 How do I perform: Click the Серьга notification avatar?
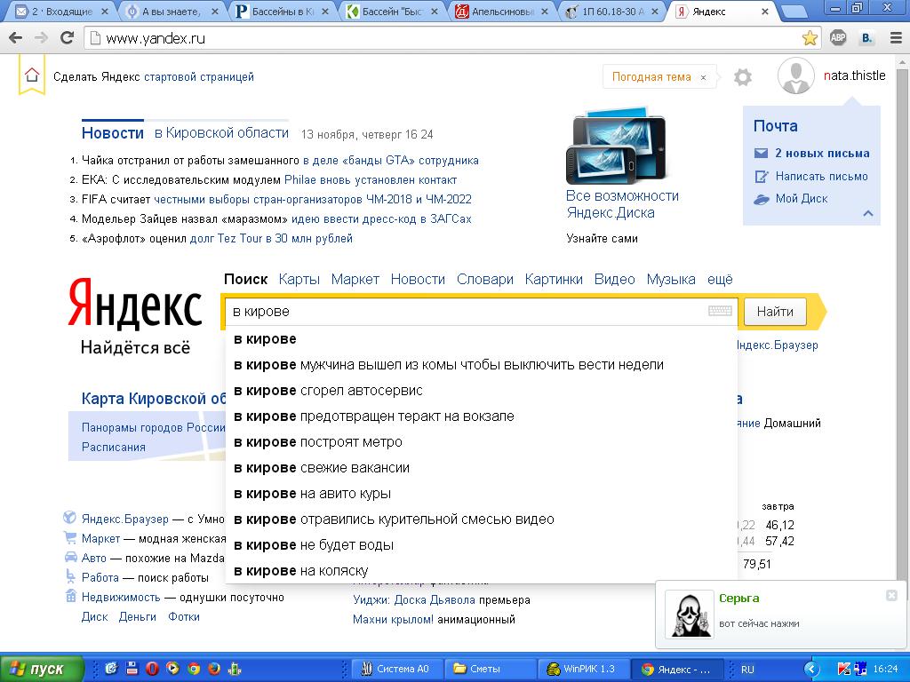(690, 614)
